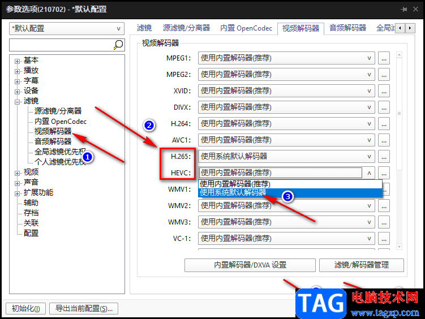Screen dimensions: 425x319
Task: Open the VC-1 decoder dropdown
Action: pyautogui.click(x=286, y=239)
